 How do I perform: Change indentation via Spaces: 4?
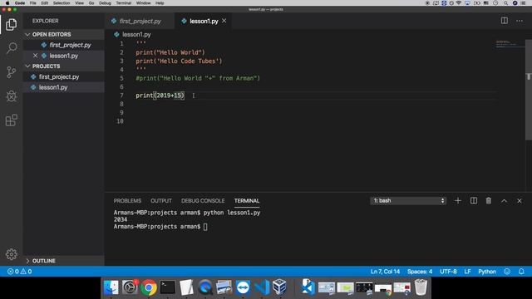[x=420, y=272]
